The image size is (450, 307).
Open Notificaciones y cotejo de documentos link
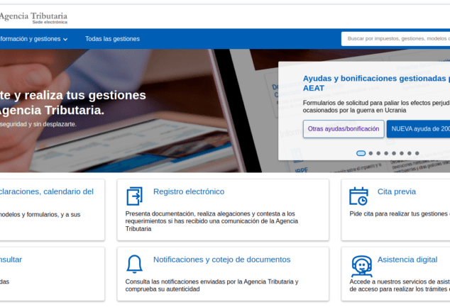coord(222,259)
